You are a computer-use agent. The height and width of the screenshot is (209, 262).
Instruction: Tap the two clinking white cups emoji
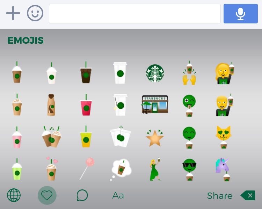(x=121, y=136)
